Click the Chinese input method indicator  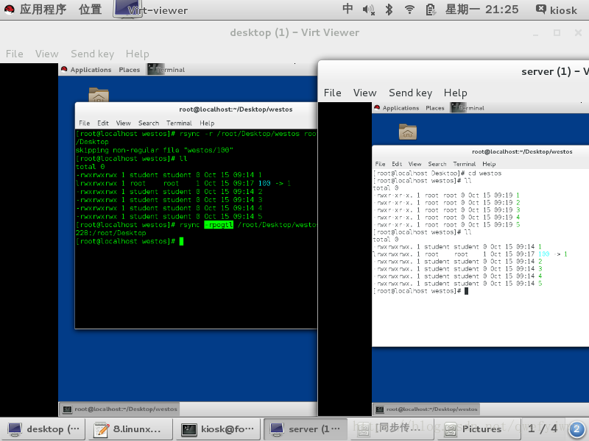point(348,10)
